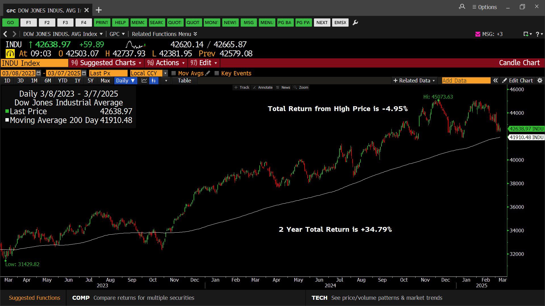Viewport: 545px width, 306px height.
Task: Enable the Key Events checkbox
Action: 217,73
